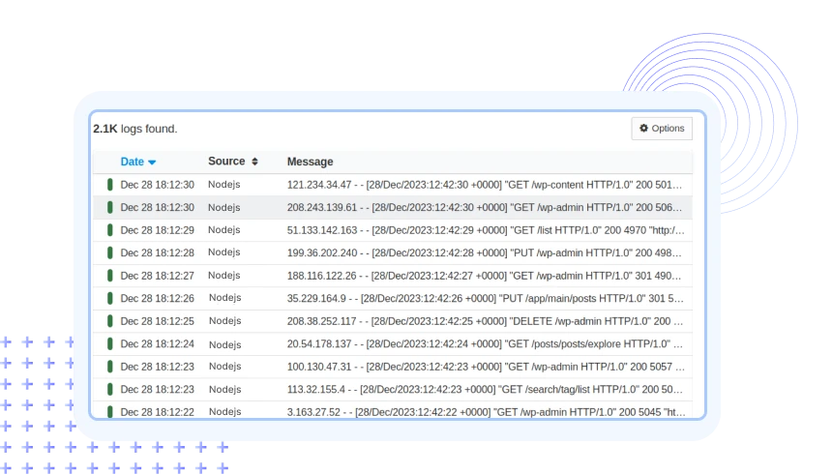Click green status marker of 20.54.178.137 row
Screen dimensions: 832x474
tap(110, 344)
